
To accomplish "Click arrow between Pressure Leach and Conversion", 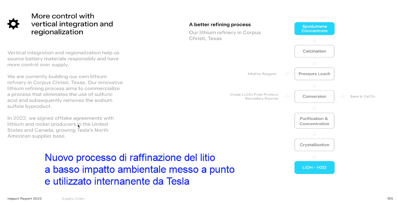I will (314, 85).
